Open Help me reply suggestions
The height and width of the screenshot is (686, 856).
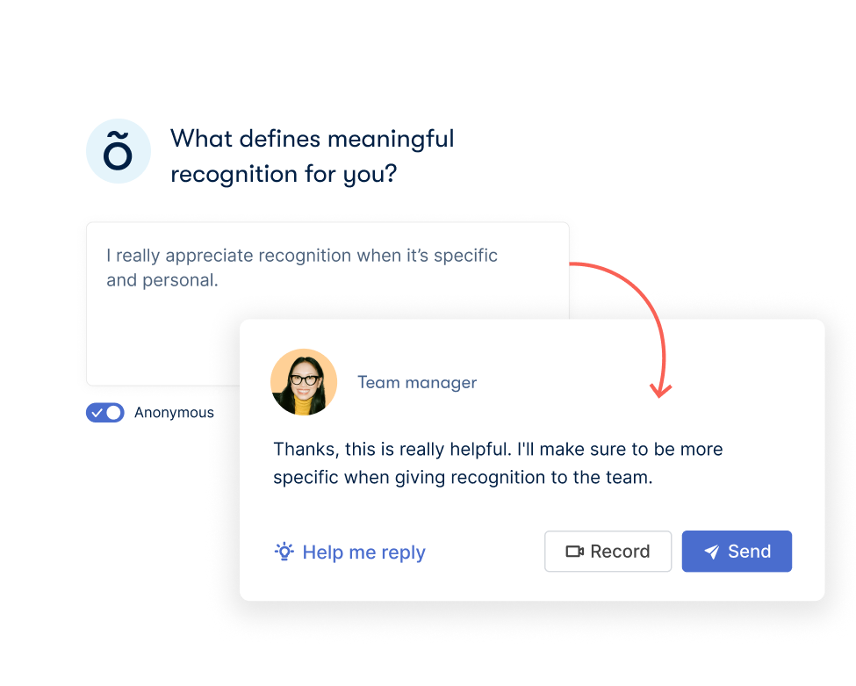pyautogui.click(x=349, y=552)
